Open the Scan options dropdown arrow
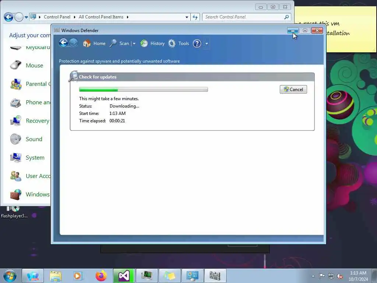The width and height of the screenshot is (377, 283). coord(134,44)
